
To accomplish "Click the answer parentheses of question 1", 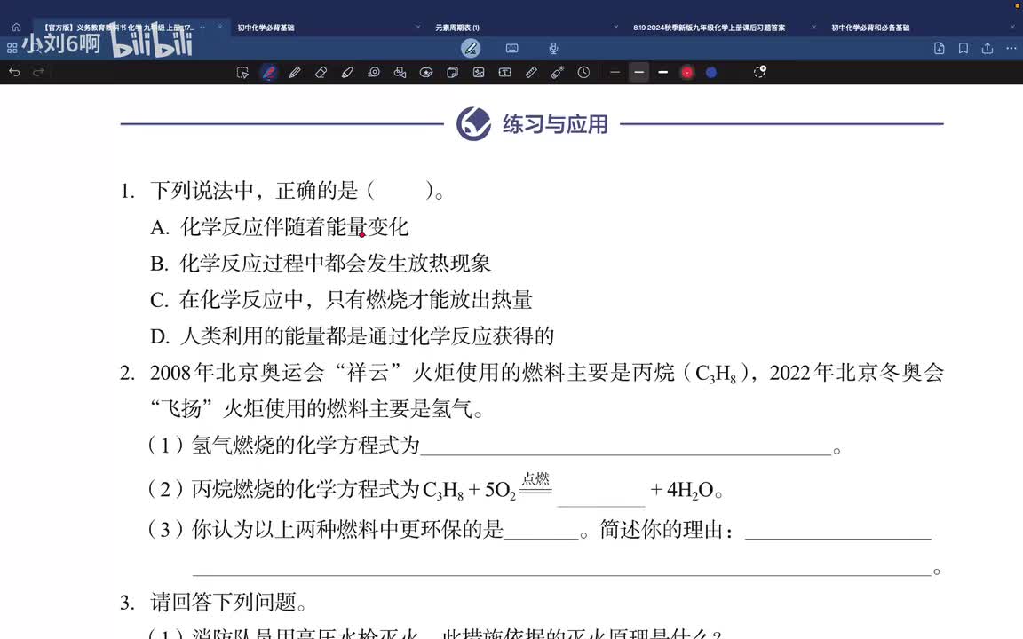I will (x=400, y=191).
